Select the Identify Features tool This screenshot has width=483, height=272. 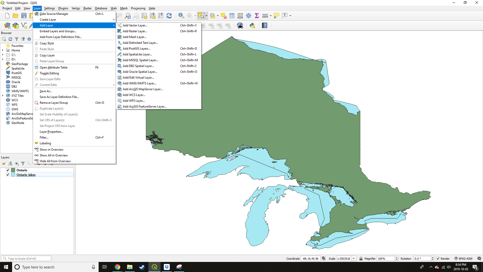tap(181, 15)
